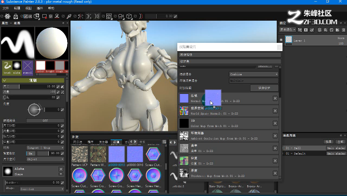This screenshot has height=196, width=347.
Task: Toggle the backface culling On button
Action: click(x=30, y=154)
